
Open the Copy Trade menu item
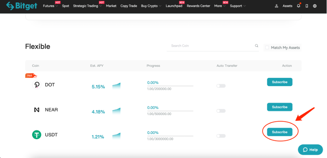[x=129, y=6]
